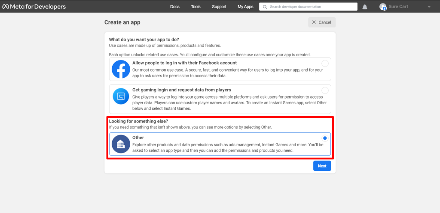
Task: Click the gaming login icon
Action: pos(121,96)
